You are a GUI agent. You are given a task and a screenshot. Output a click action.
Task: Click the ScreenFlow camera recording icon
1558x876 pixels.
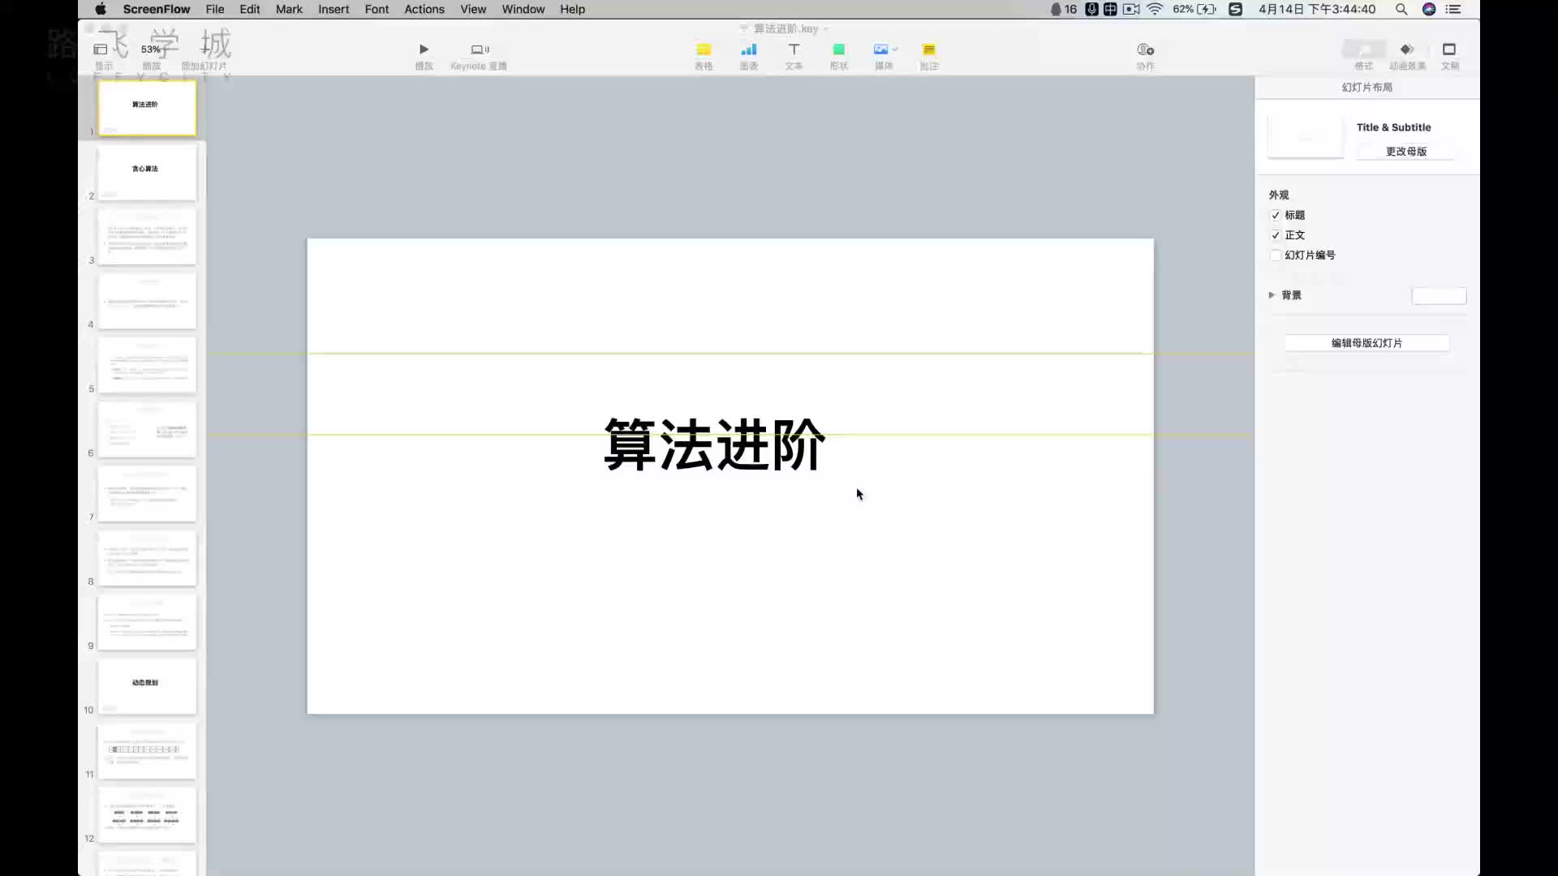pyautogui.click(x=1131, y=9)
